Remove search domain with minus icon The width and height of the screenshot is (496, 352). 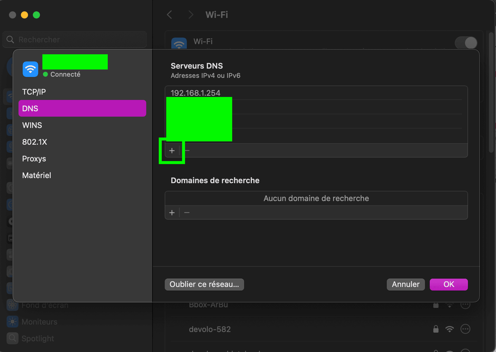click(187, 213)
